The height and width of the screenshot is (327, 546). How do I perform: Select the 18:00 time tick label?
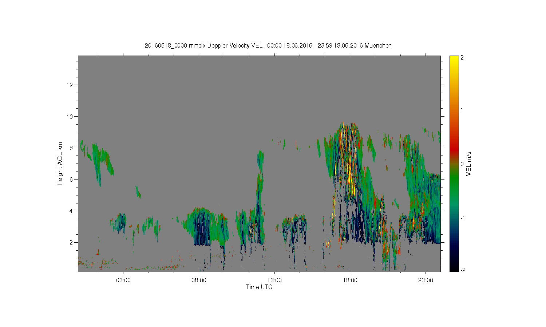(350, 280)
